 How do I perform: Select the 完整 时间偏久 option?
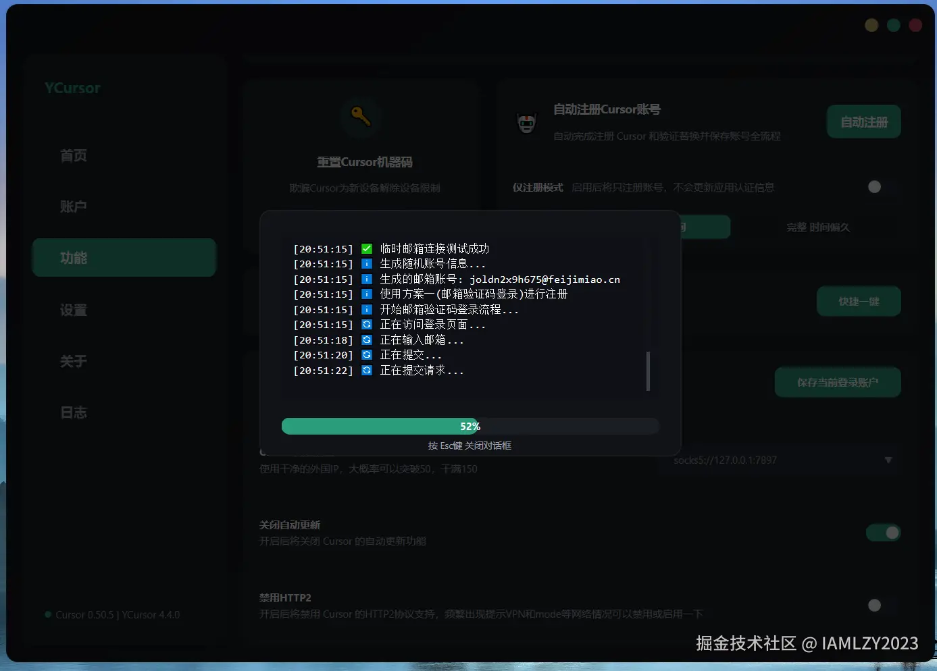(818, 227)
